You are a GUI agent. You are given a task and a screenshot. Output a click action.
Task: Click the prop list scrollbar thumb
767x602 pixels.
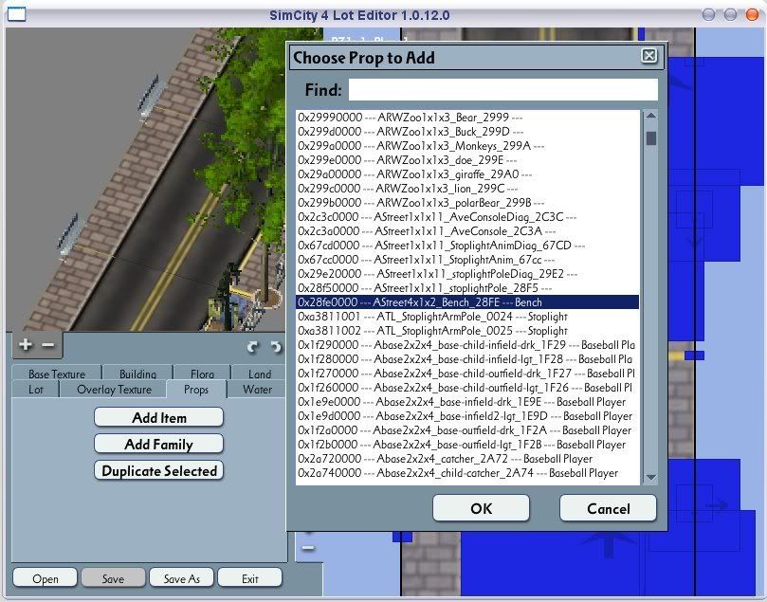tap(651, 137)
